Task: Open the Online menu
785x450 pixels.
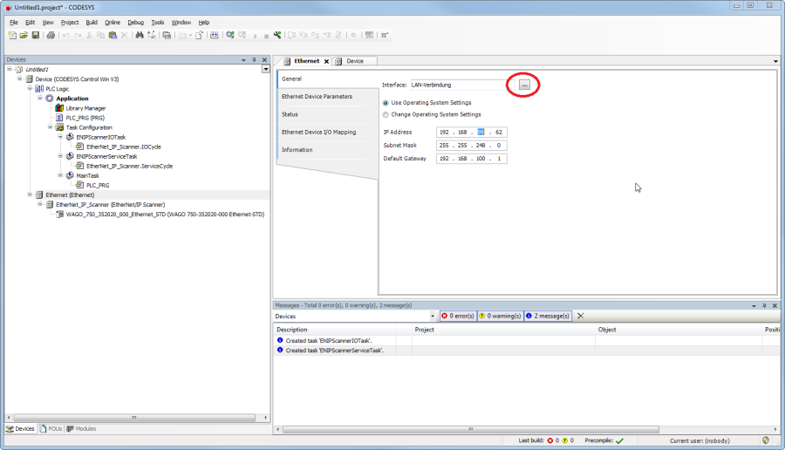Action: 113,22
